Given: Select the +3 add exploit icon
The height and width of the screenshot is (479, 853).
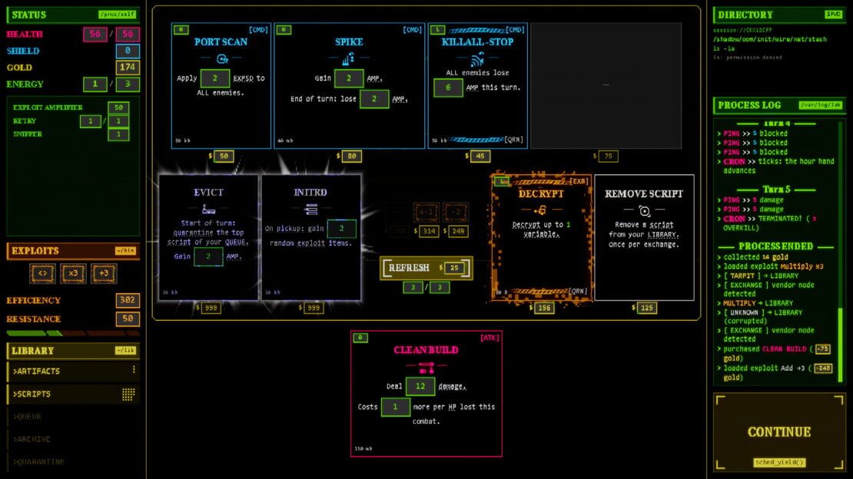Looking at the screenshot, I should click(x=104, y=273).
